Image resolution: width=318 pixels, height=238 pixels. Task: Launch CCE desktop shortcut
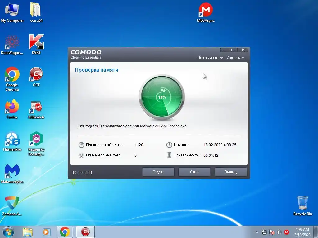click(x=36, y=77)
